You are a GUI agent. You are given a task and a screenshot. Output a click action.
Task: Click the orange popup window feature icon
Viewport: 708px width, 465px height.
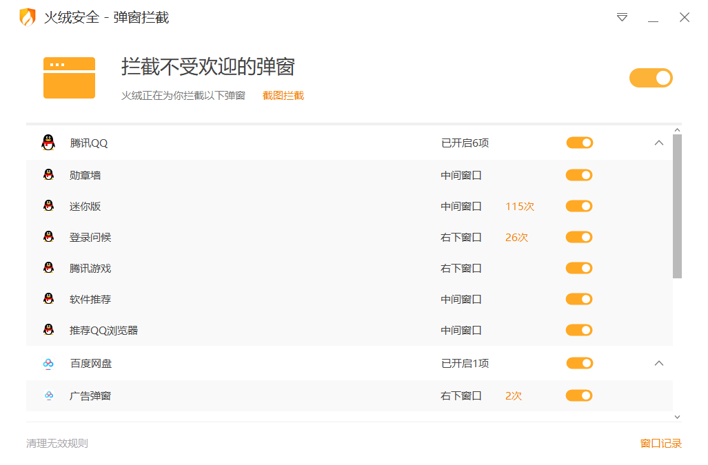(x=69, y=78)
